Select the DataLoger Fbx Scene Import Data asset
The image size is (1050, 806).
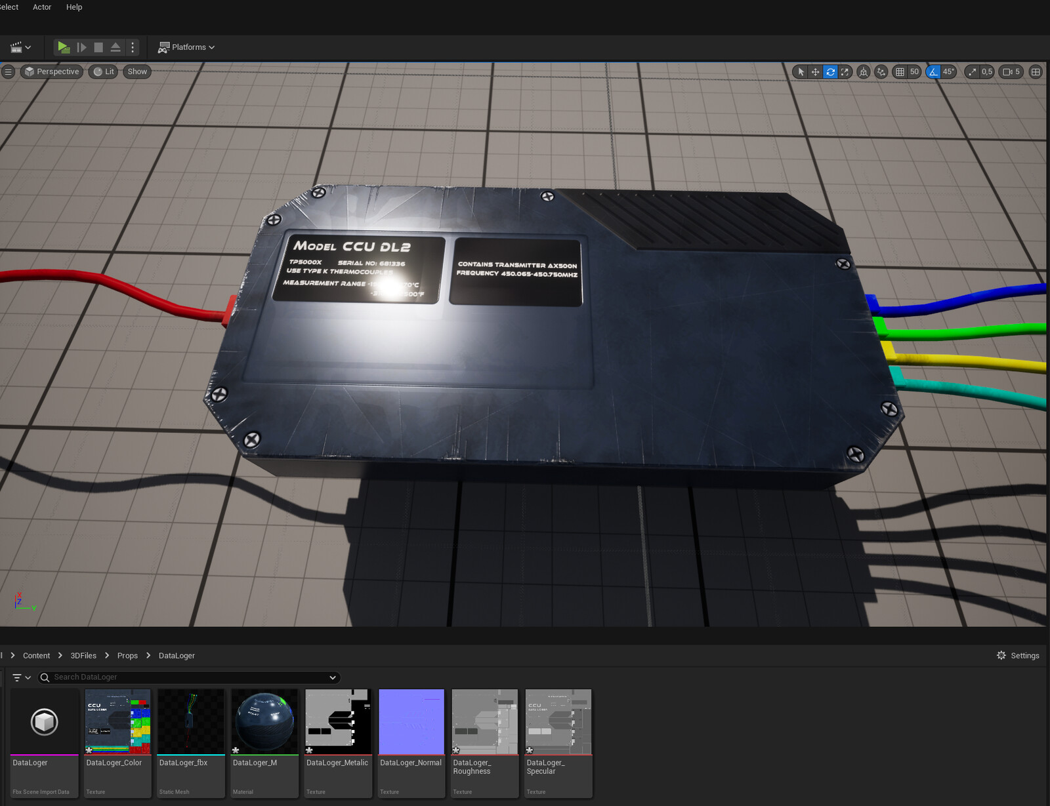pos(45,743)
